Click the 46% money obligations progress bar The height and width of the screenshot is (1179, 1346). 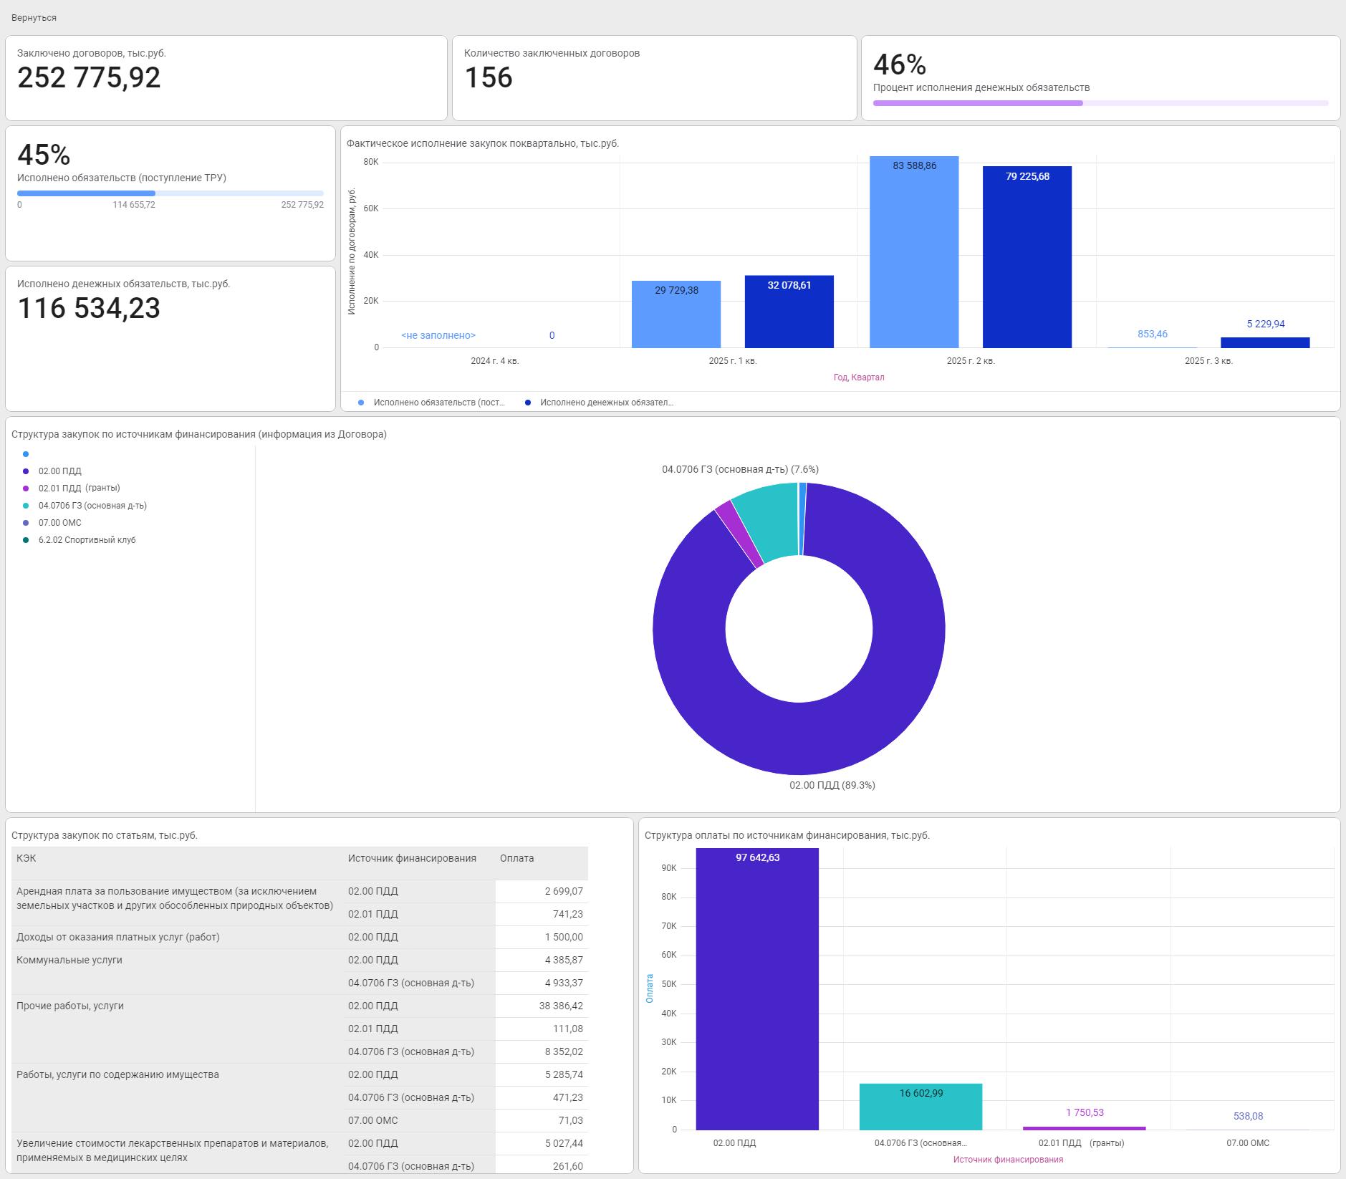(x=1100, y=103)
